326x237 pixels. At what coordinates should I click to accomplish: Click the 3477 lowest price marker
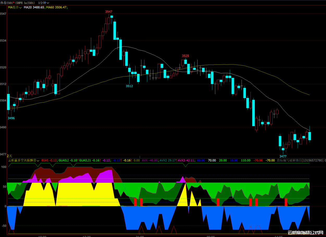point(283,156)
